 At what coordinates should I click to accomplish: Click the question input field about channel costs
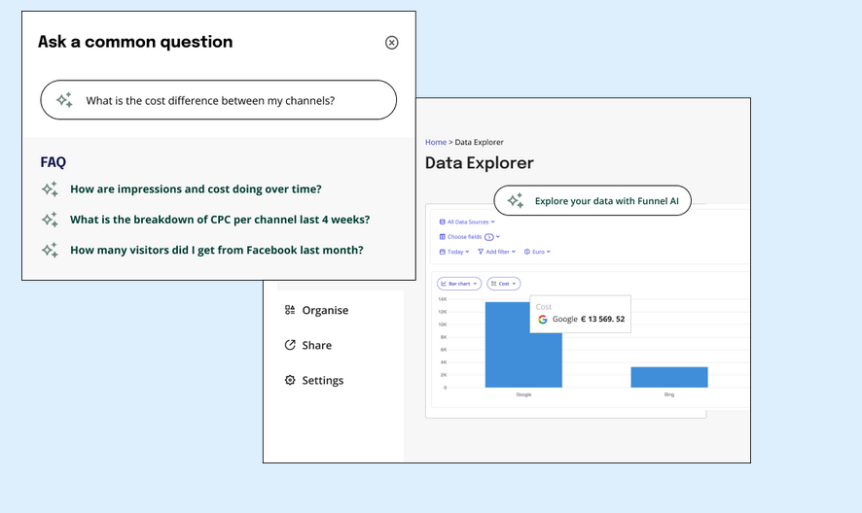point(218,100)
